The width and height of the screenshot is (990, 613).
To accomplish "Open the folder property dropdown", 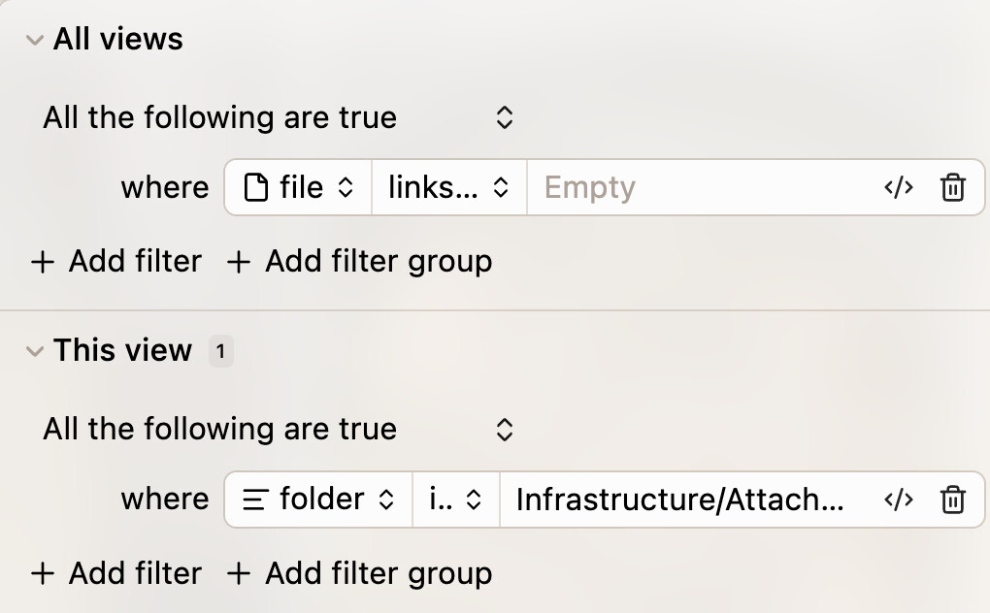I will click(318, 499).
